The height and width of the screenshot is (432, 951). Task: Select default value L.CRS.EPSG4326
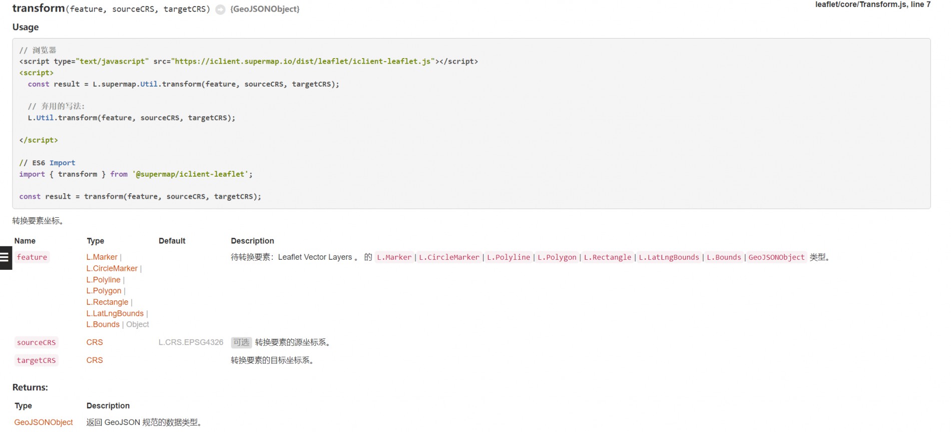(191, 342)
